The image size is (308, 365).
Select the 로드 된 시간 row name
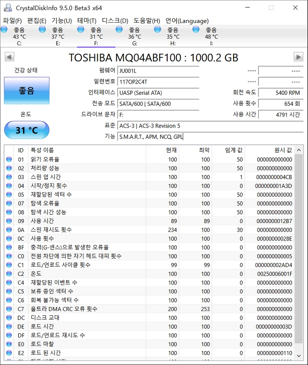click(46, 353)
